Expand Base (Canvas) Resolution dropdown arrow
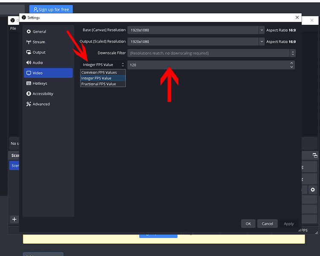The image size is (320, 256). (x=262, y=30)
